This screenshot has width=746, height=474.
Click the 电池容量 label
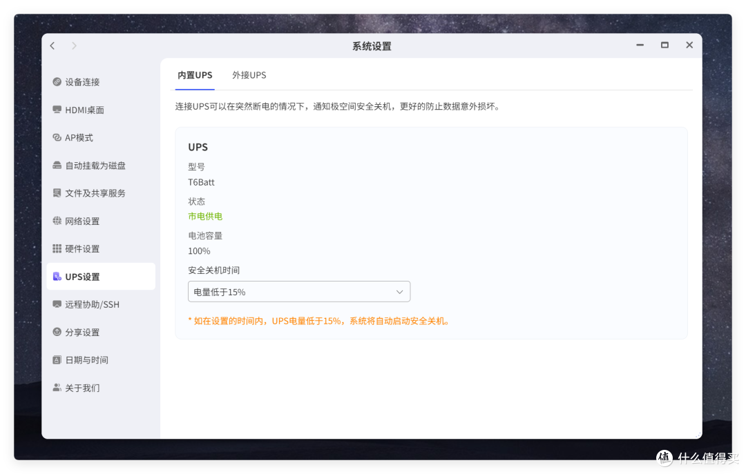coord(205,236)
